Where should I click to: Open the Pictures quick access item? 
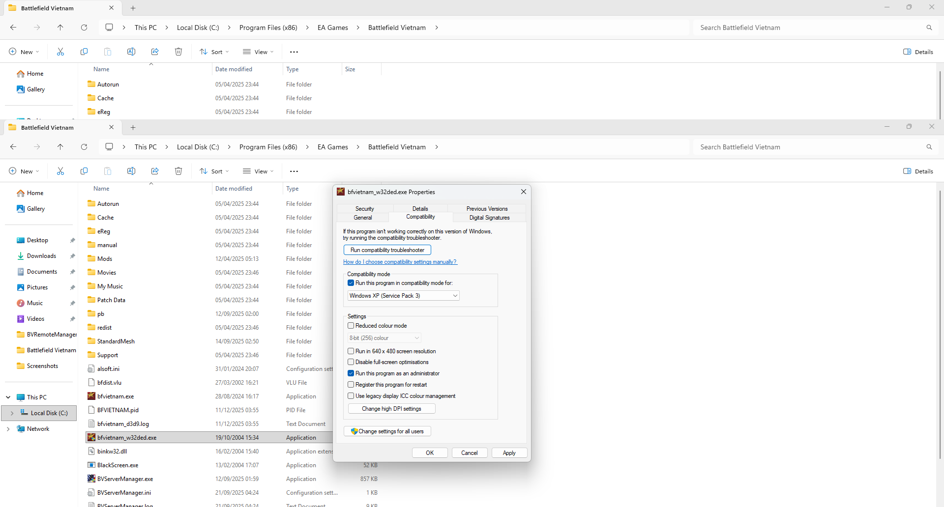point(37,287)
